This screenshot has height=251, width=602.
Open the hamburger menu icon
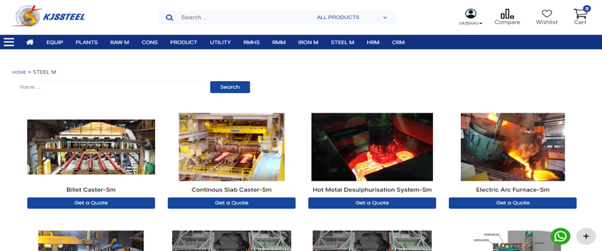coord(9,42)
